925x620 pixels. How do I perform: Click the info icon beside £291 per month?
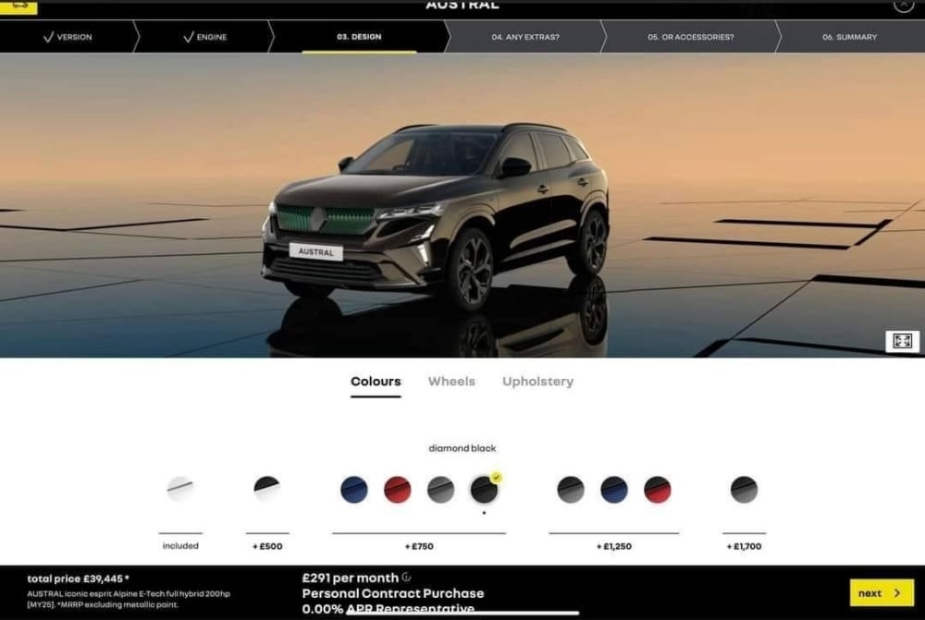tap(406, 577)
